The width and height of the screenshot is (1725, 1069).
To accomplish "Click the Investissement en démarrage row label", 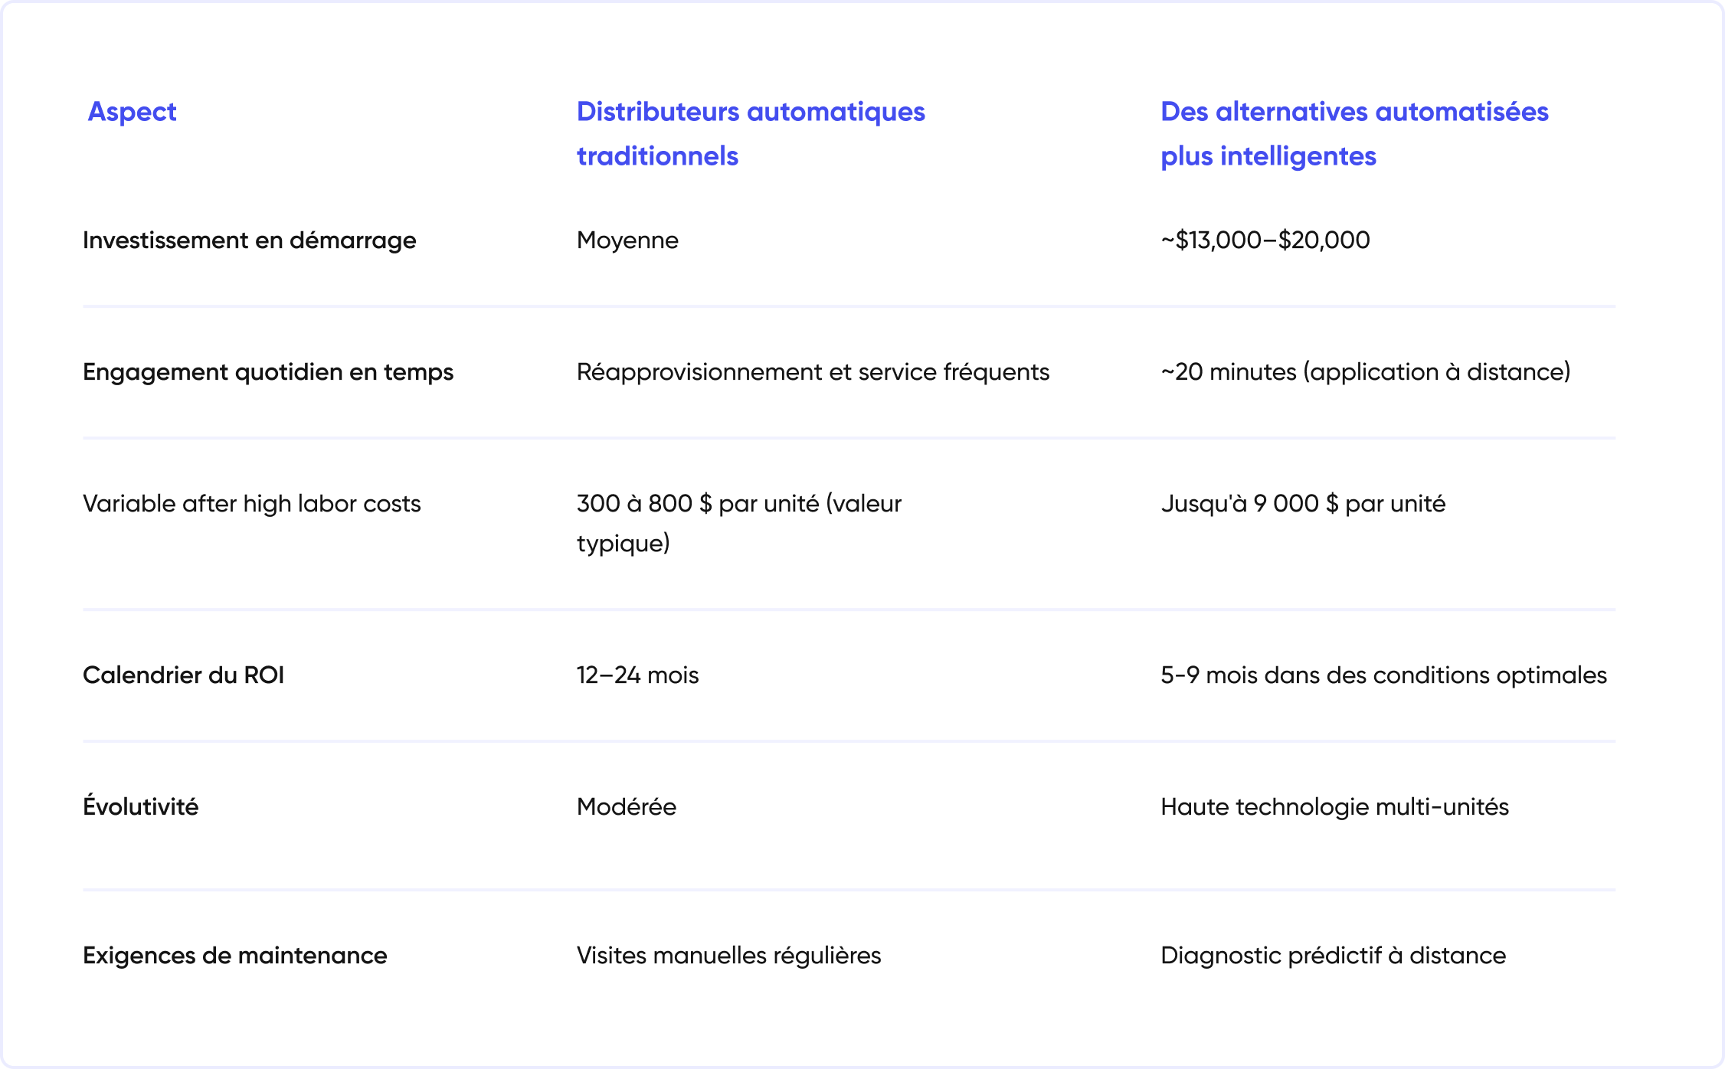I will (x=249, y=240).
